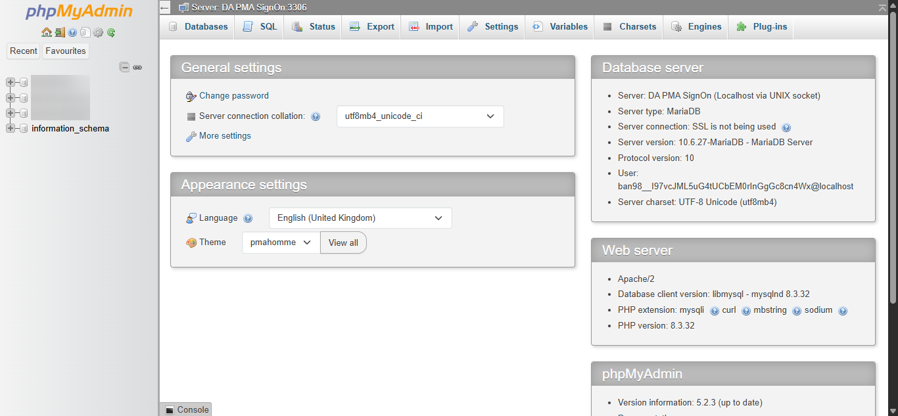
Task: Click the Protocol version: 10 line
Action: click(x=656, y=158)
